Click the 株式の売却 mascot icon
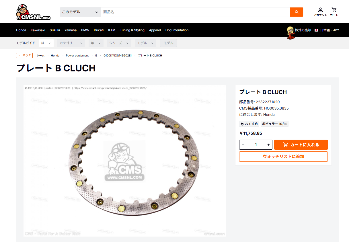The width and height of the screenshot is (349, 242). pyautogui.click(x=290, y=32)
